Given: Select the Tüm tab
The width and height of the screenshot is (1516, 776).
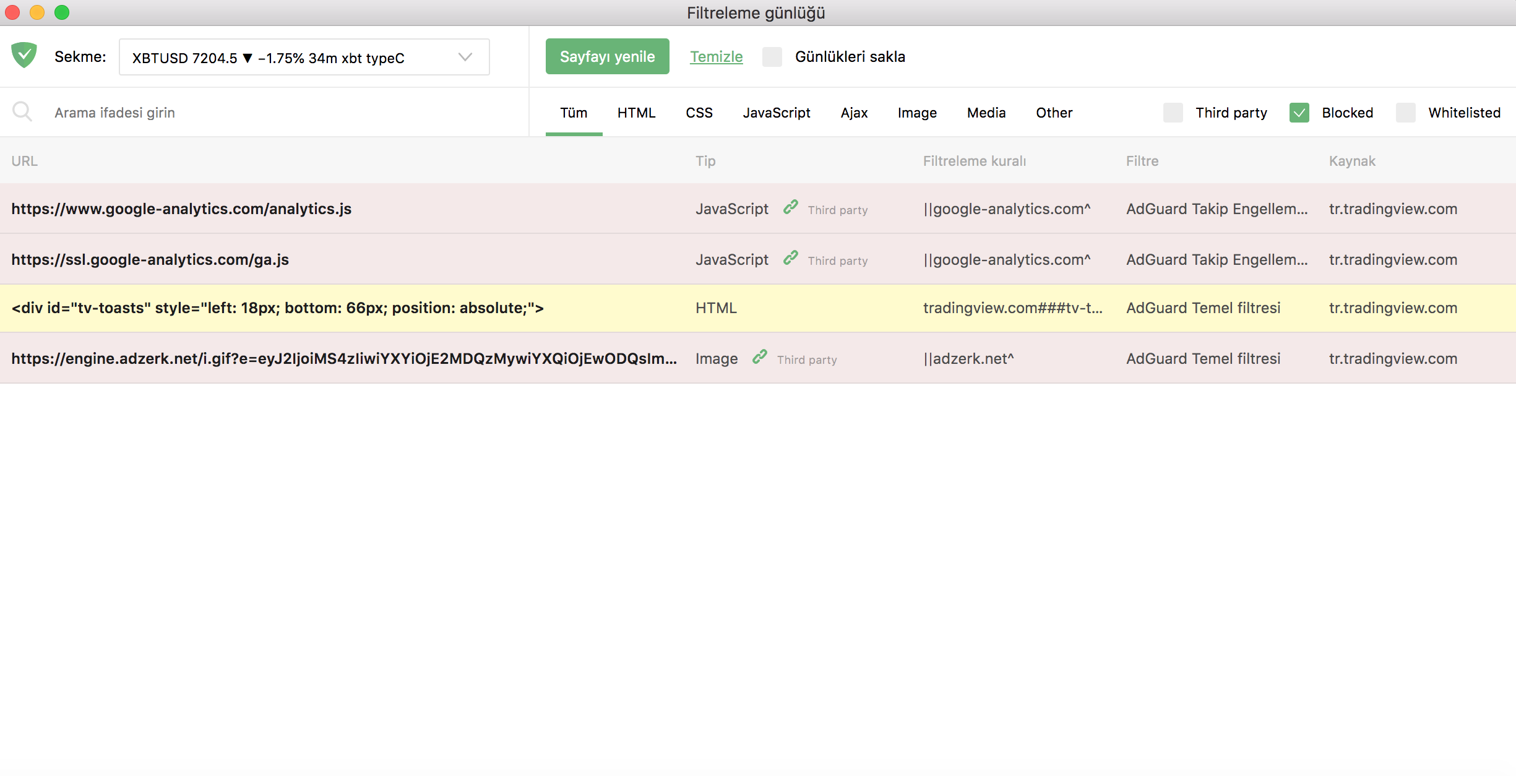Looking at the screenshot, I should coord(574,113).
